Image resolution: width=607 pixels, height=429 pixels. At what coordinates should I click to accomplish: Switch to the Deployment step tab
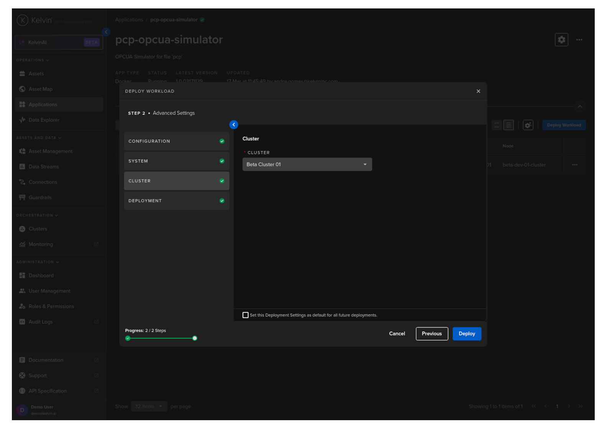176,201
